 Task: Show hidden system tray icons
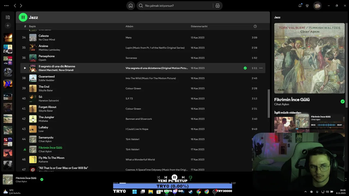[x=305, y=192]
